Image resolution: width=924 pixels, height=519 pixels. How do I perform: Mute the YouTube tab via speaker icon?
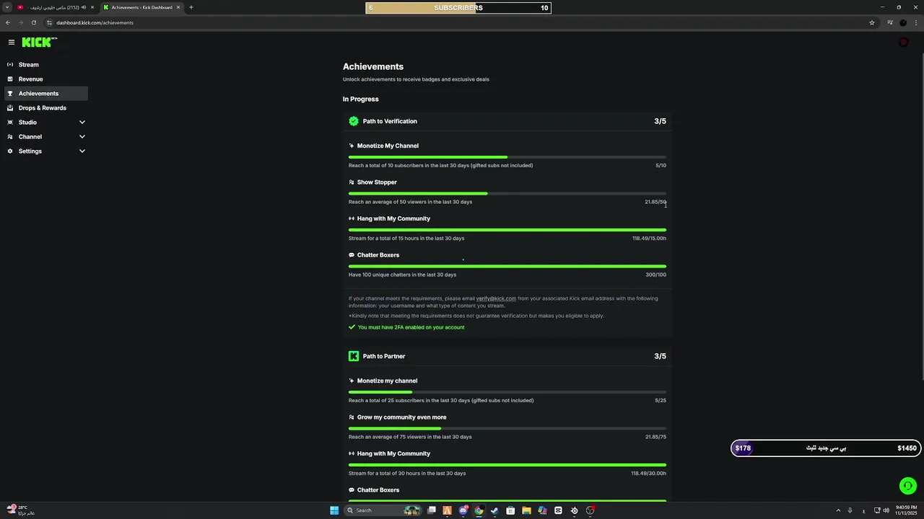pos(84,7)
